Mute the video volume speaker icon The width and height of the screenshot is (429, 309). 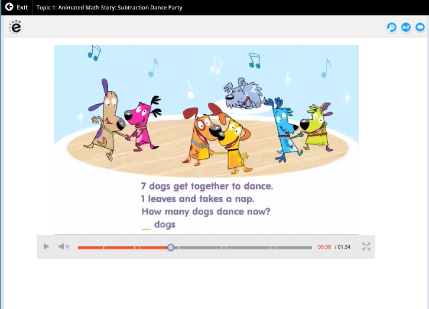click(x=63, y=246)
